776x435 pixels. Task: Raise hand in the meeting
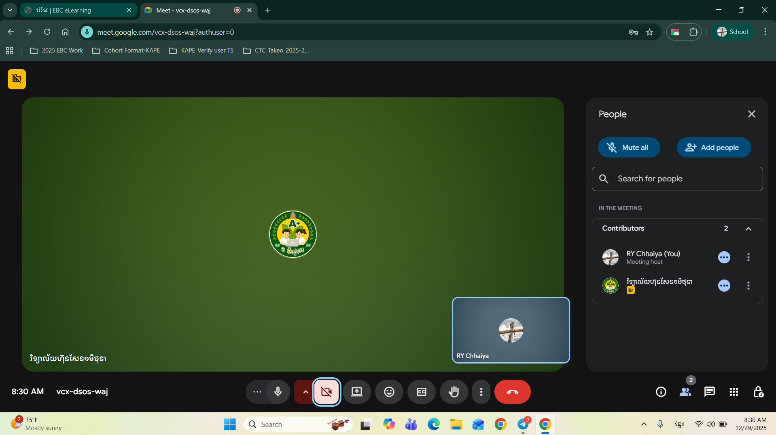tap(454, 391)
